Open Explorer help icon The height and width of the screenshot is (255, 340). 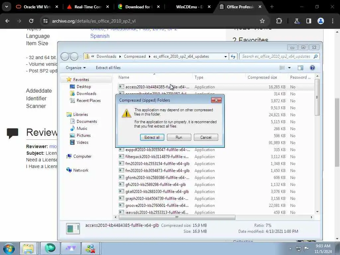tap(312, 68)
